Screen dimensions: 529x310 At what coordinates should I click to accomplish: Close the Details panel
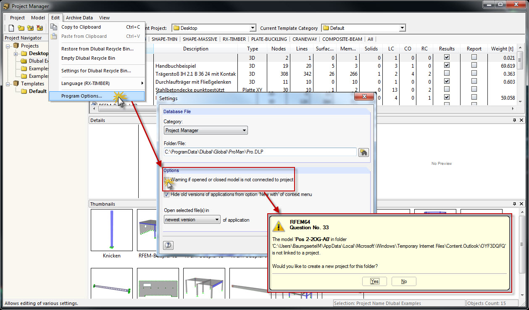pyautogui.click(x=521, y=120)
